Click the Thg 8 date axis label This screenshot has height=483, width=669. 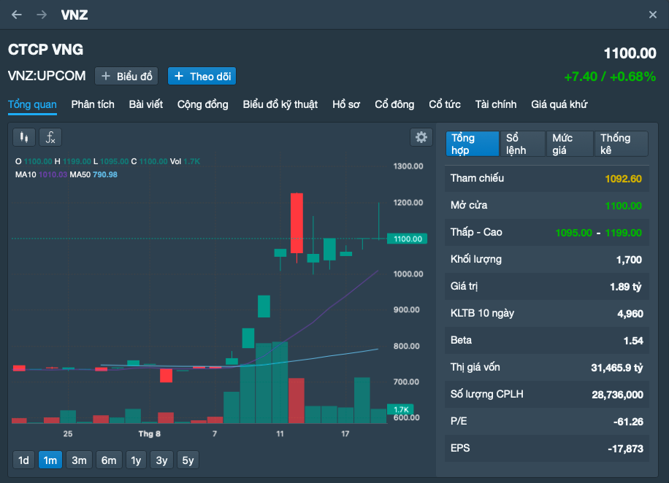(x=149, y=433)
